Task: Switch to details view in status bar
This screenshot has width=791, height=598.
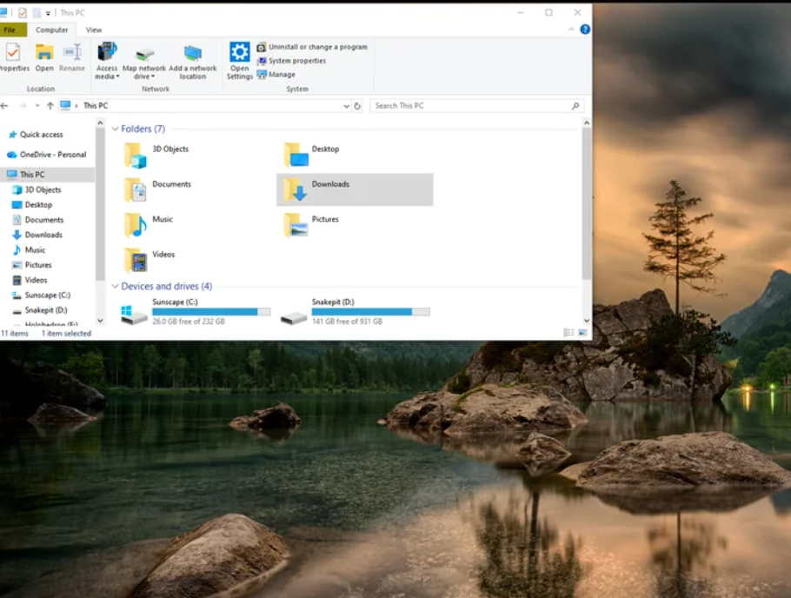Action: click(568, 333)
